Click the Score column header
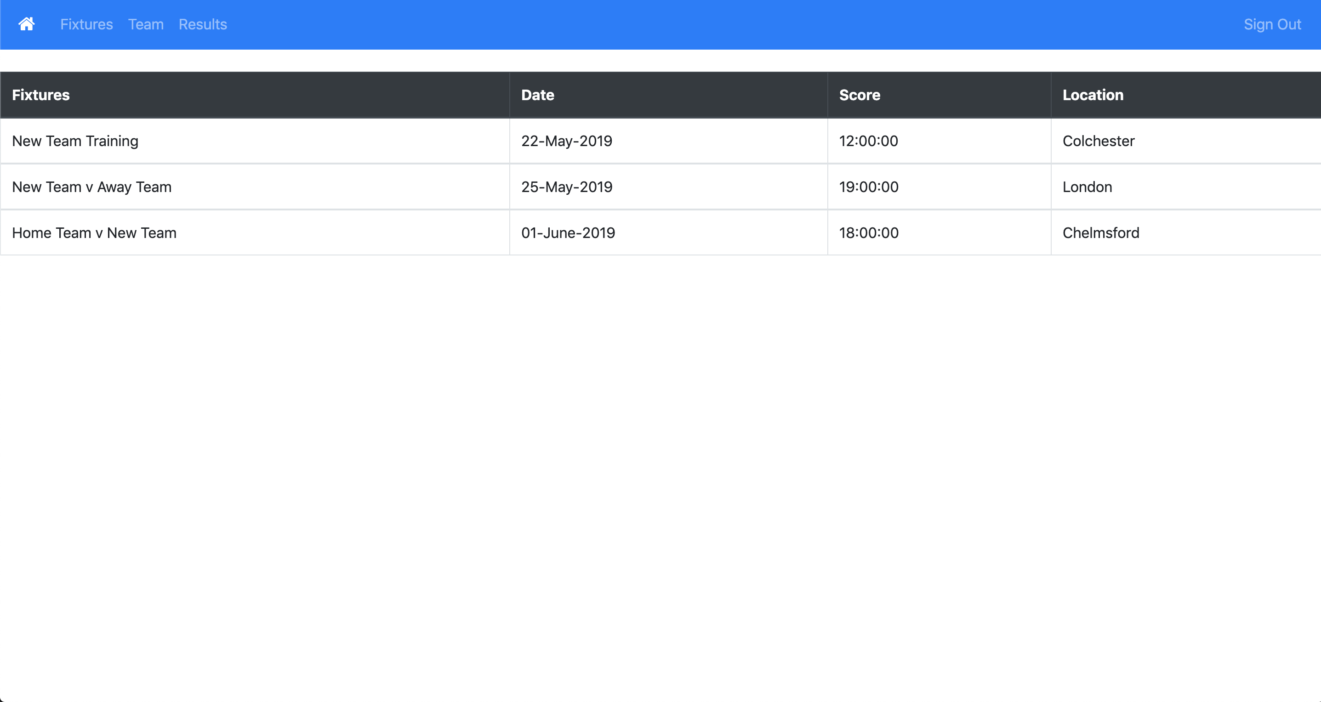Viewport: 1321px width, 702px height. 860,95
